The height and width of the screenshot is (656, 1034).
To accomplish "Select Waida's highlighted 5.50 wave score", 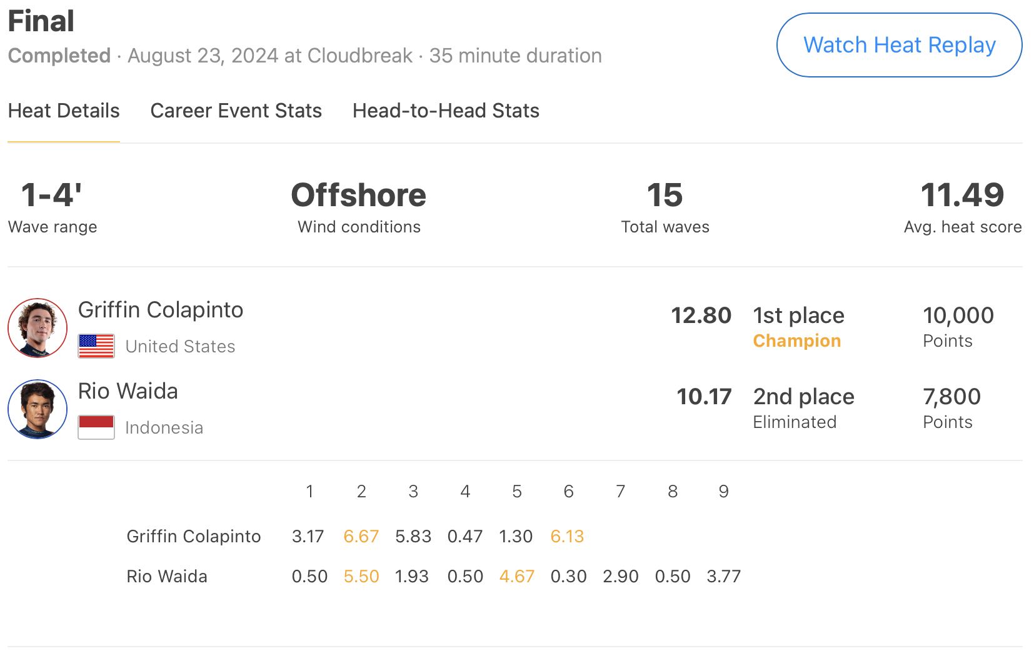I will 361,577.
